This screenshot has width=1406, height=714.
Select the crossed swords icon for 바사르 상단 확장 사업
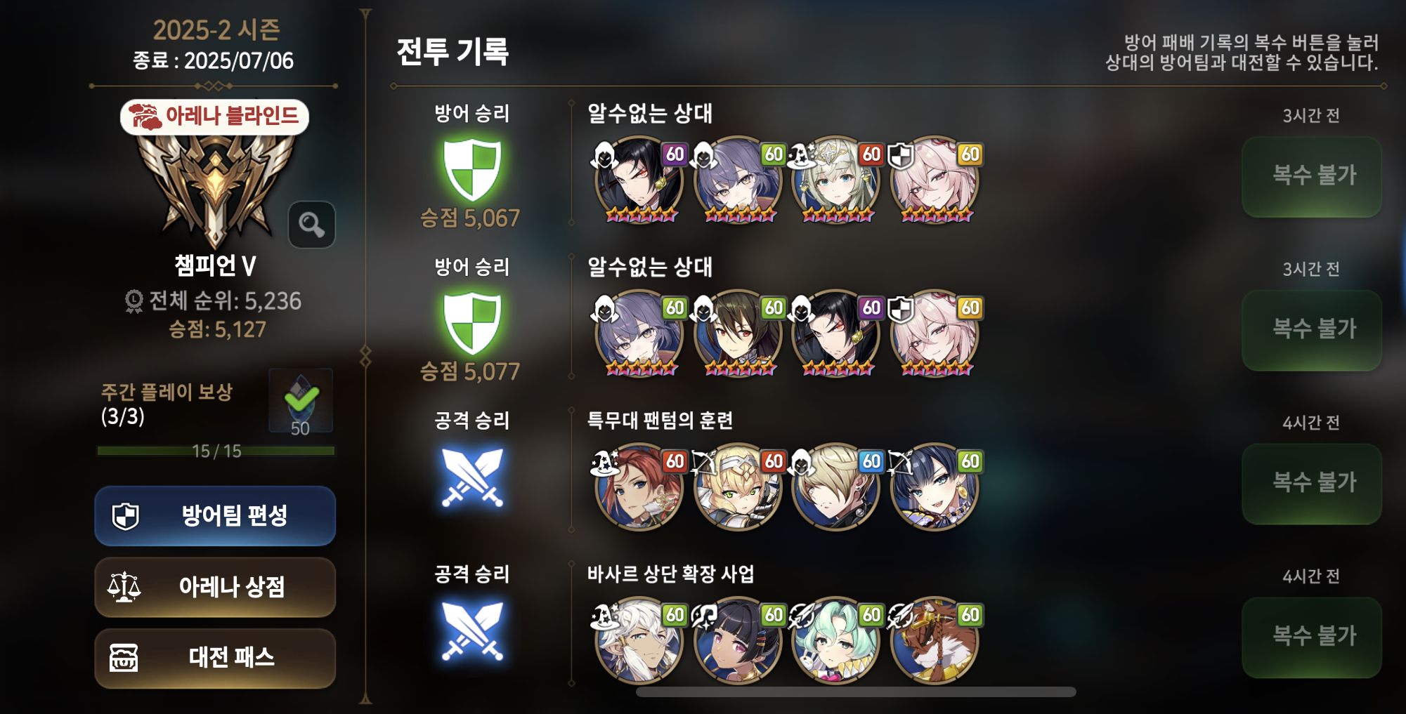472,630
